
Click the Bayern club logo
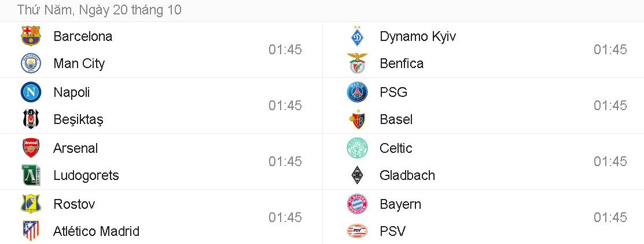click(357, 204)
